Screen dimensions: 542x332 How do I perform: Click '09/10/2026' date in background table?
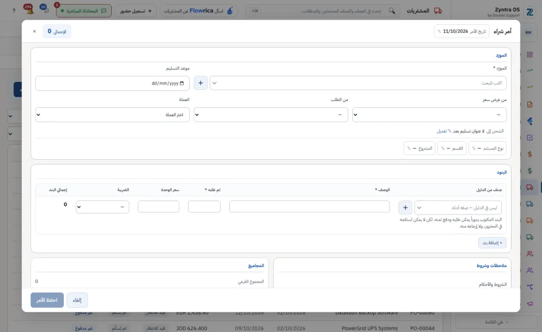pyautogui.click(x=249, y=328)
